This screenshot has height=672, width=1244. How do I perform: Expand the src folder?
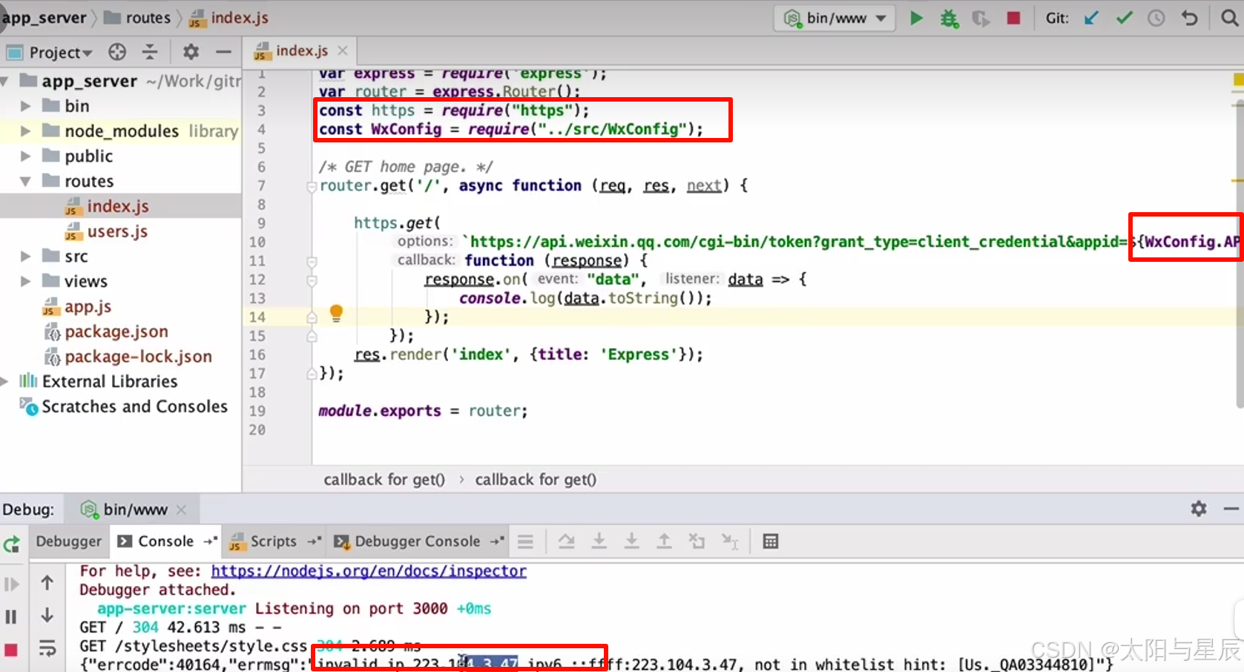[25, 257]
